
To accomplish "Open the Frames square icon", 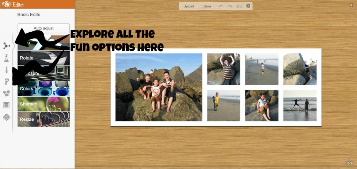I will 6,105.
